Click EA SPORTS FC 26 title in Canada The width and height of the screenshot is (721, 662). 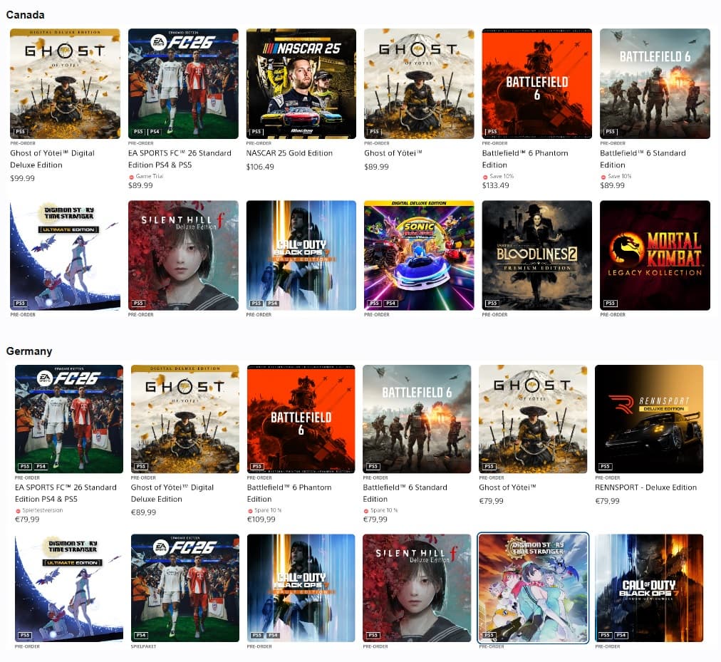180,159
